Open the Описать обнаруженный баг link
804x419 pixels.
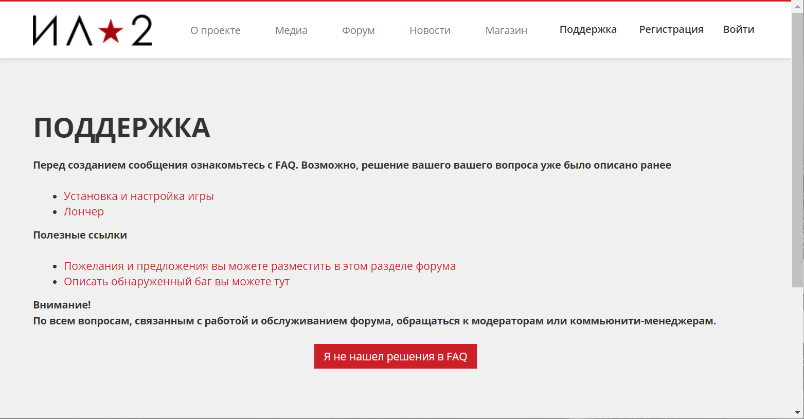pos(176,282)
